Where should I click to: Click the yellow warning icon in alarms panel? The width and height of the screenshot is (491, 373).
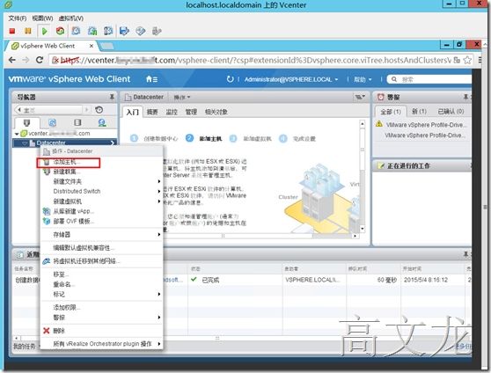pos(379,124)
